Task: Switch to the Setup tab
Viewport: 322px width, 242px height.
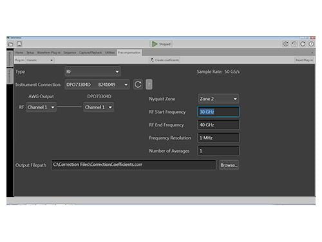Action: point(30,53)
